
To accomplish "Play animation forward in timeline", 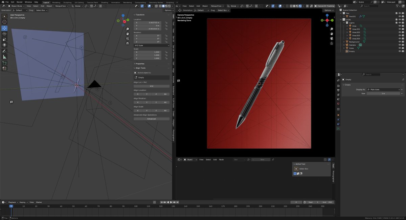I will [x=171, y=202].
